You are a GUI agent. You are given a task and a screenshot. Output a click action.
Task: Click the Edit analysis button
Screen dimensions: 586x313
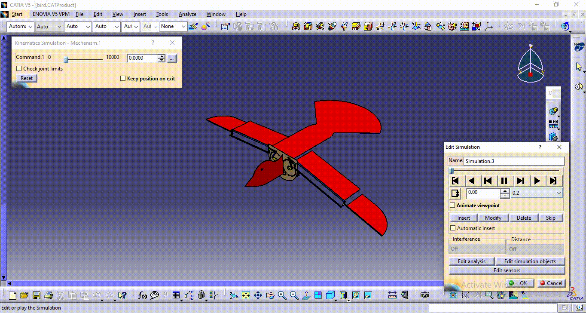coord(472,261)
